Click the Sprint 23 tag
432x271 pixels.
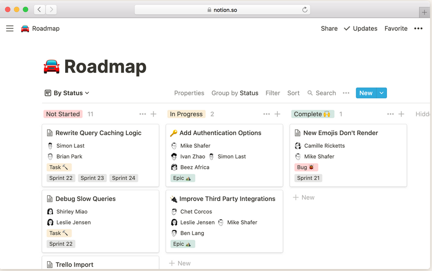pyautogui.click(x=92, y=178)
